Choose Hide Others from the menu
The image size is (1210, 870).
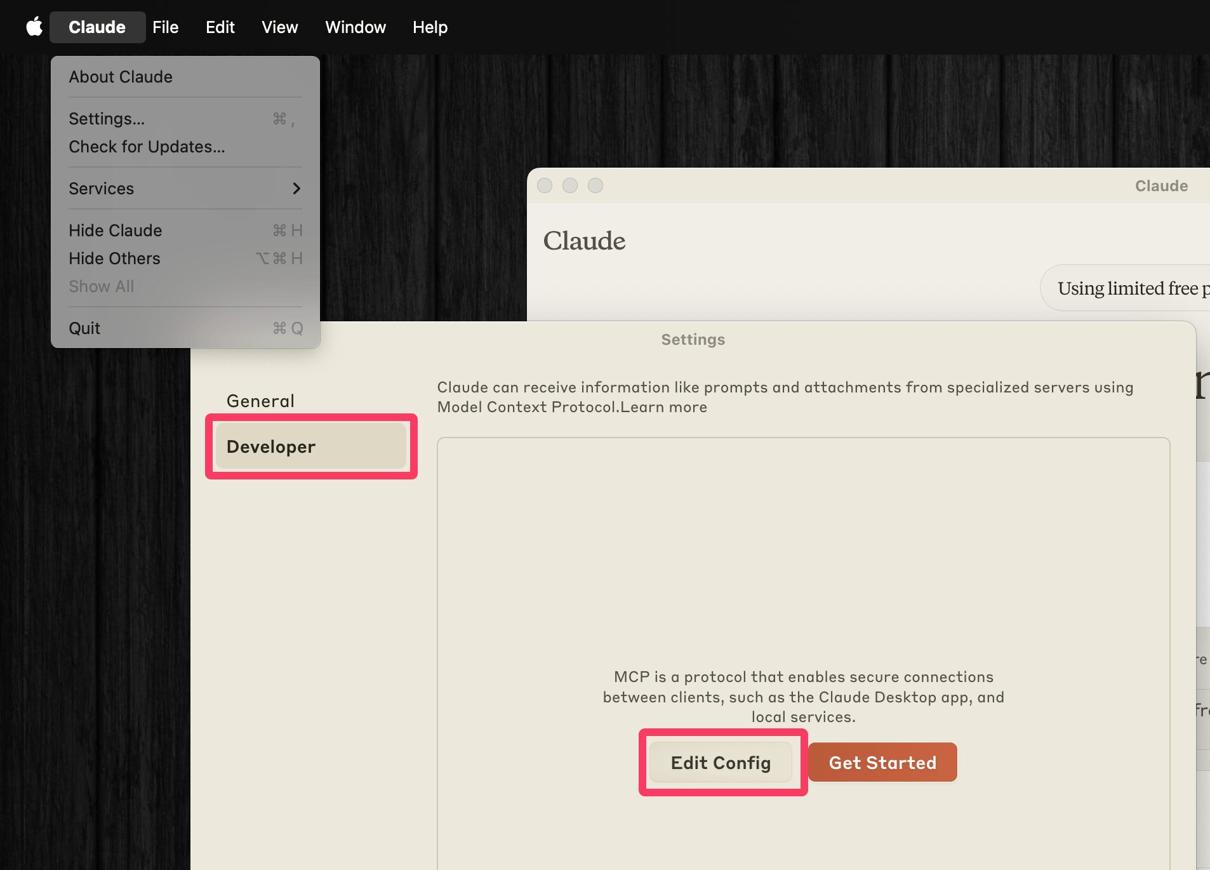(x=114, y=258)
